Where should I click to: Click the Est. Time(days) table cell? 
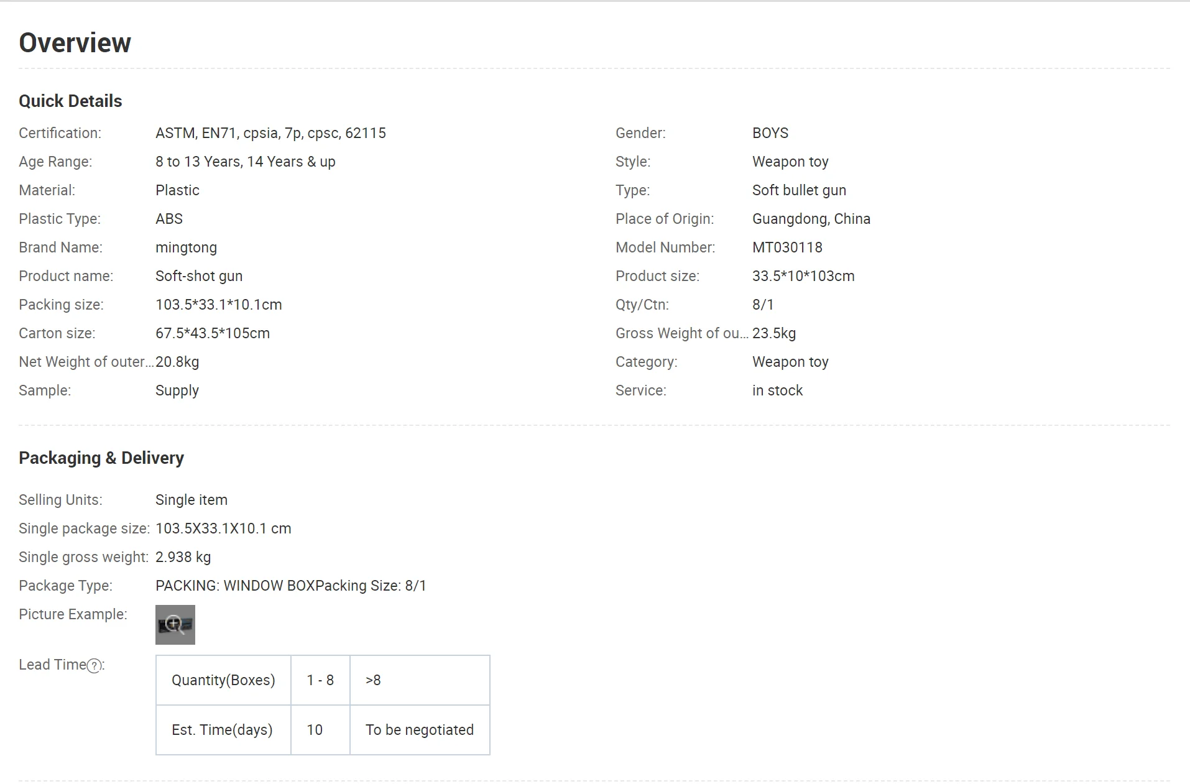(x=223, y=730)
